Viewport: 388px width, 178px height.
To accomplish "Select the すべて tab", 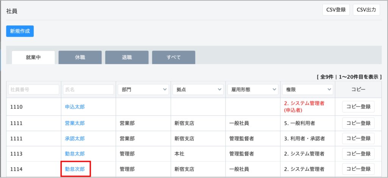I will coord(174,58).
